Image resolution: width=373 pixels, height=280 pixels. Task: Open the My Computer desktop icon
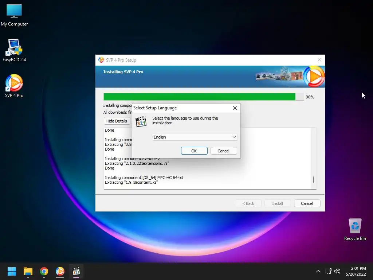click(x=14, y=15)
